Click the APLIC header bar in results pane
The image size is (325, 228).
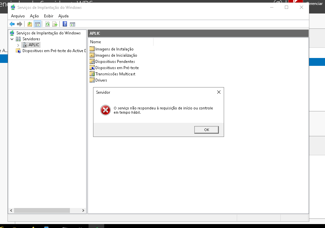pos(198,33)
